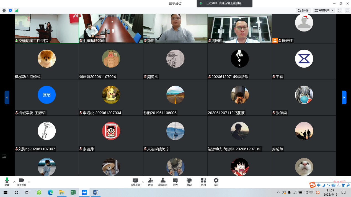
Task: Enter full screen mode
Action: (x=340, y=10)
